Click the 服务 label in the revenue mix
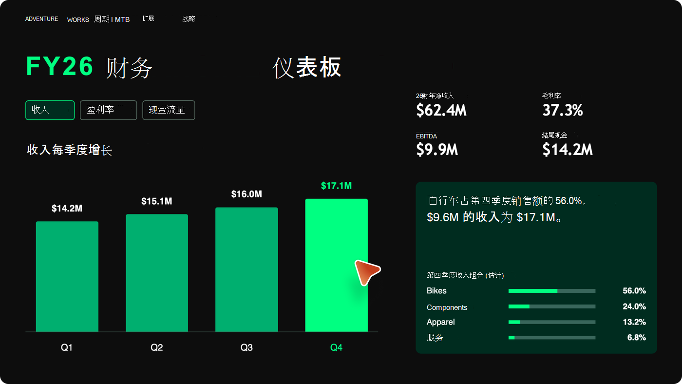The image size is (682, 384). coord(435,338)
